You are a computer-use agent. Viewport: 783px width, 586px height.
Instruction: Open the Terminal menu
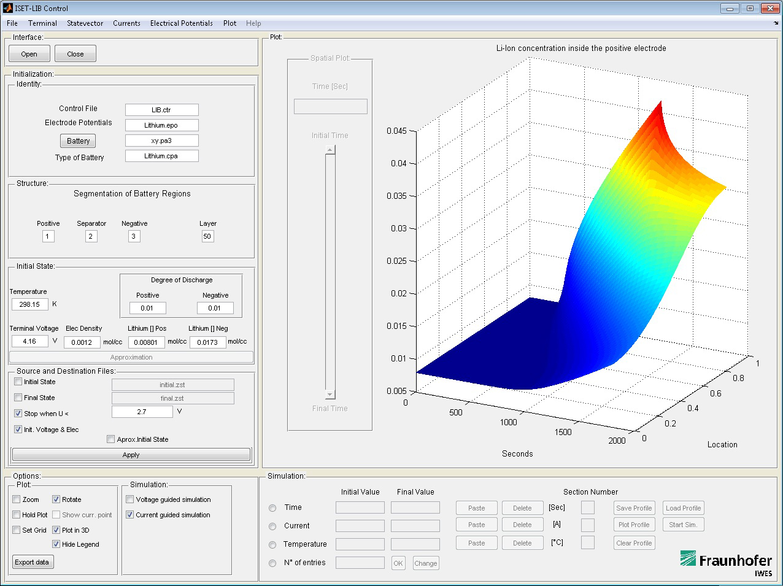coord(42,23)
